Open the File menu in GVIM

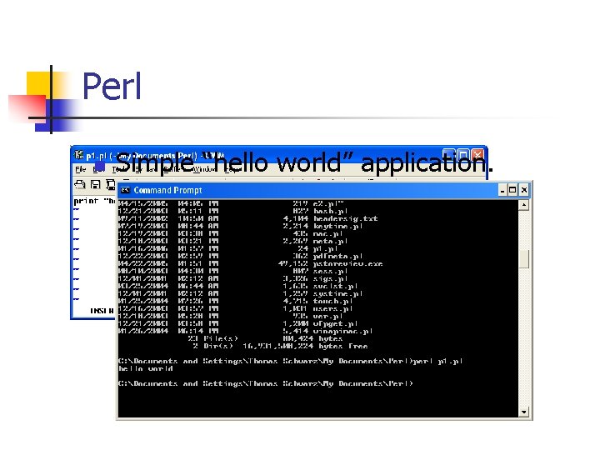click(x=80, y=169)
